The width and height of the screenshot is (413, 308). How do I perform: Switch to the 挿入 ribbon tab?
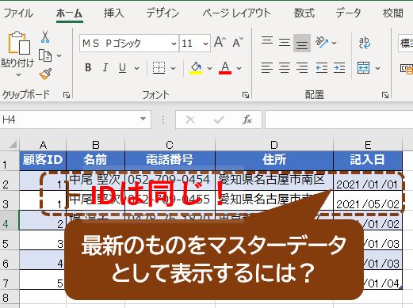113,13
